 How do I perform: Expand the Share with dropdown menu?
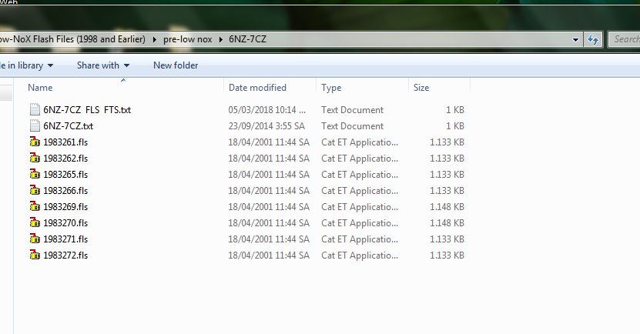tap(103, 65)
